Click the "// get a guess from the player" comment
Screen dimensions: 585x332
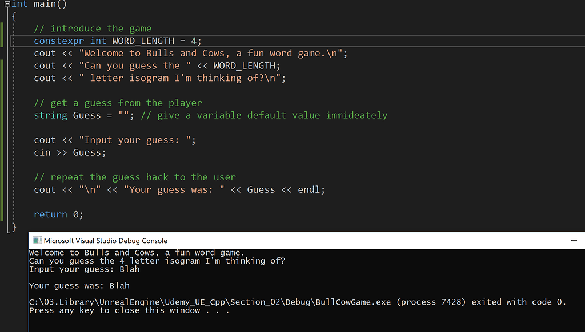tap(118, 103)
